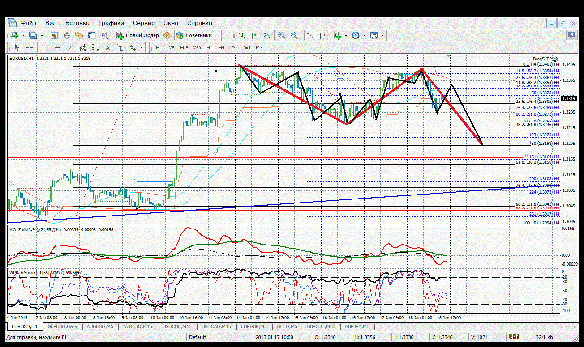Draw a horizontal line with toolbar tool
Viewport: 584px width, 347px height.
[57, 47]
